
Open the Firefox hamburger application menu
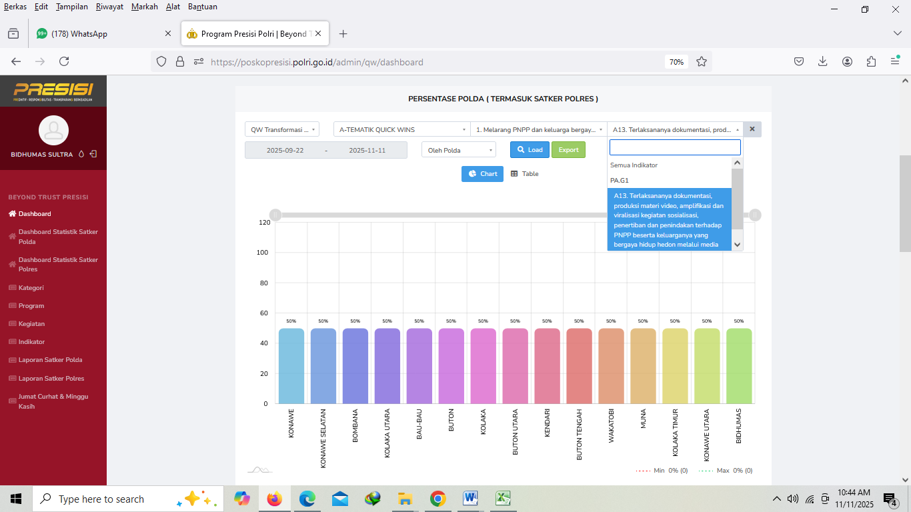895,61
